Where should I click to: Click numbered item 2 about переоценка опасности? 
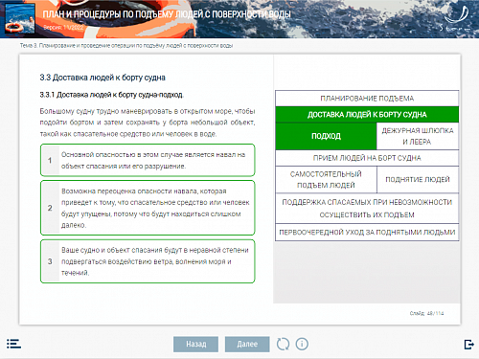click(x=148, y=208)
